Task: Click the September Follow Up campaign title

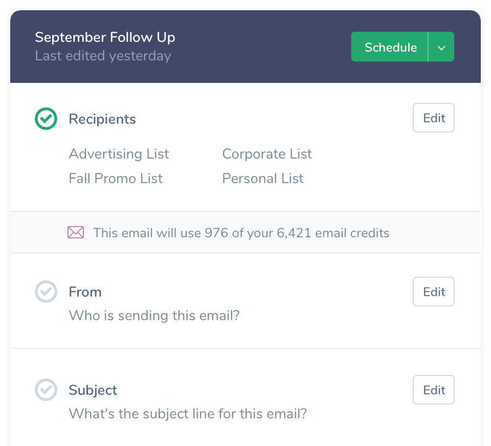Action: click(x=105, y=37)
